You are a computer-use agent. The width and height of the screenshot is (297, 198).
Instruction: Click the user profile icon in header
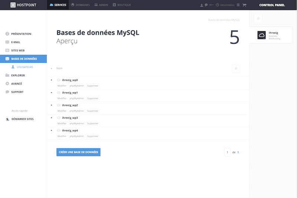pos(202,5)
